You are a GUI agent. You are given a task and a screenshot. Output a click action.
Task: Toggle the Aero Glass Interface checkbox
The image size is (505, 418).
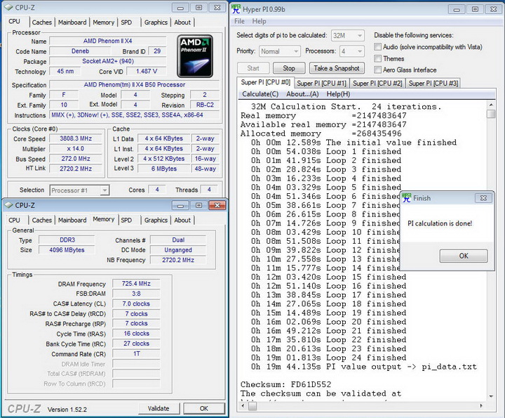tap(378, 70)
